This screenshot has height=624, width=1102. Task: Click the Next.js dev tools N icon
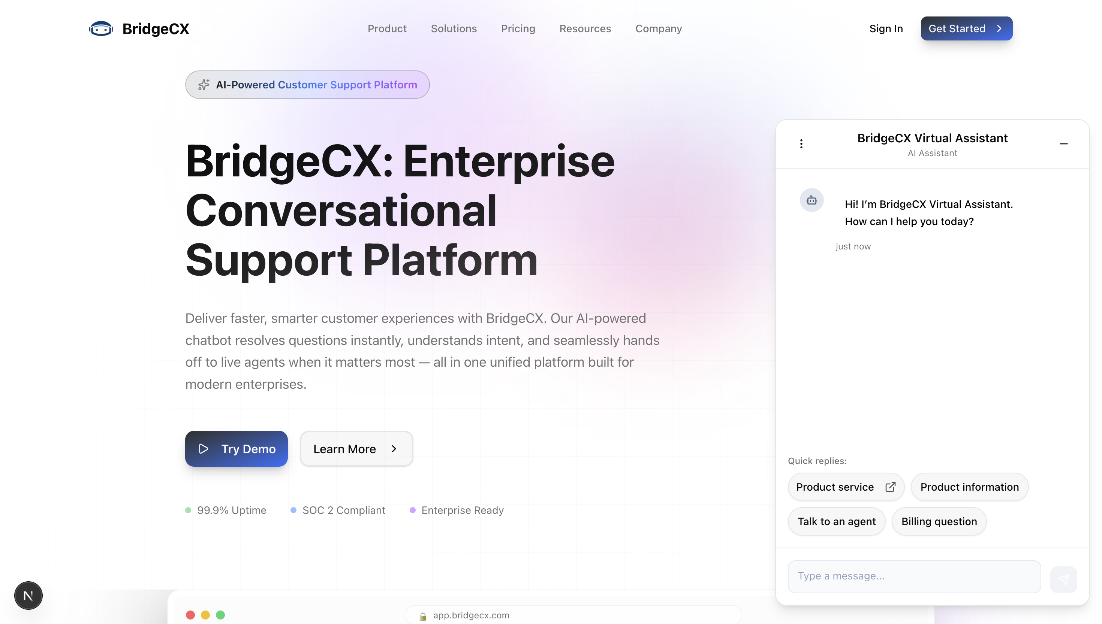[28, 595]
